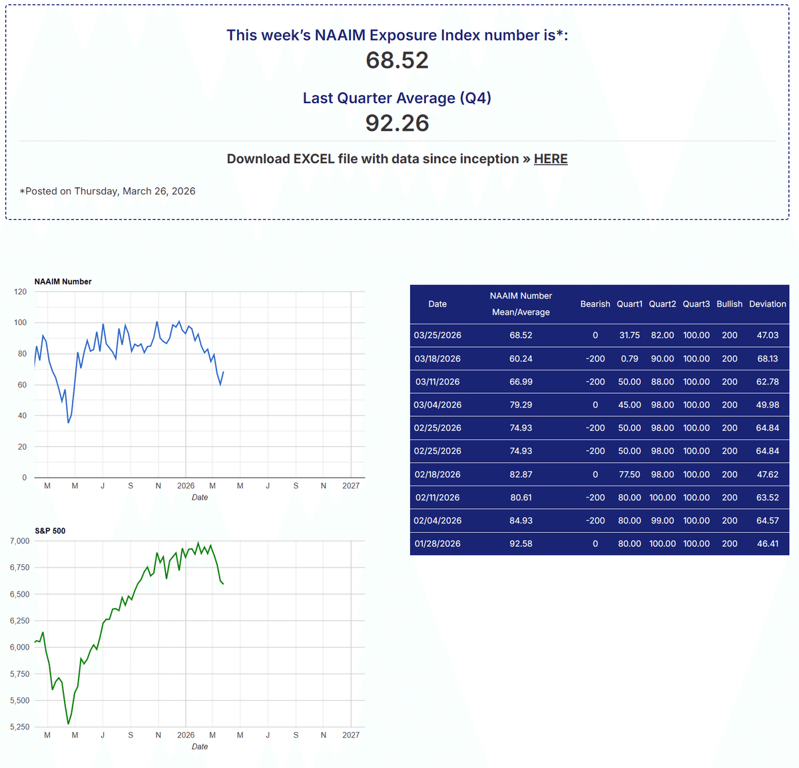Click the green S&P 500 line chart

point(200,633)
